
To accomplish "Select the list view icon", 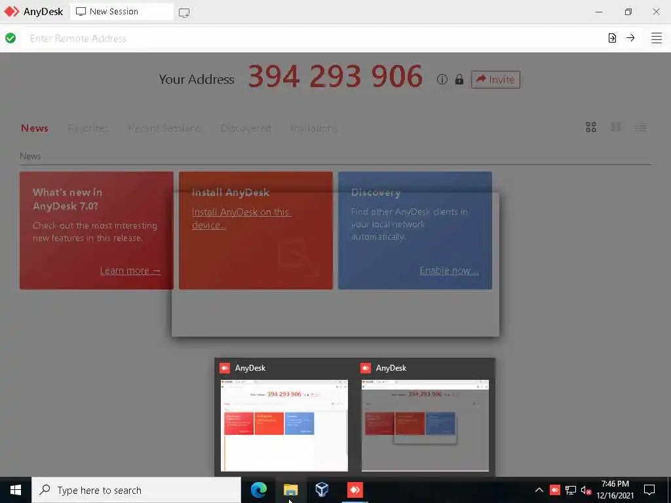I will click(641, 127).
